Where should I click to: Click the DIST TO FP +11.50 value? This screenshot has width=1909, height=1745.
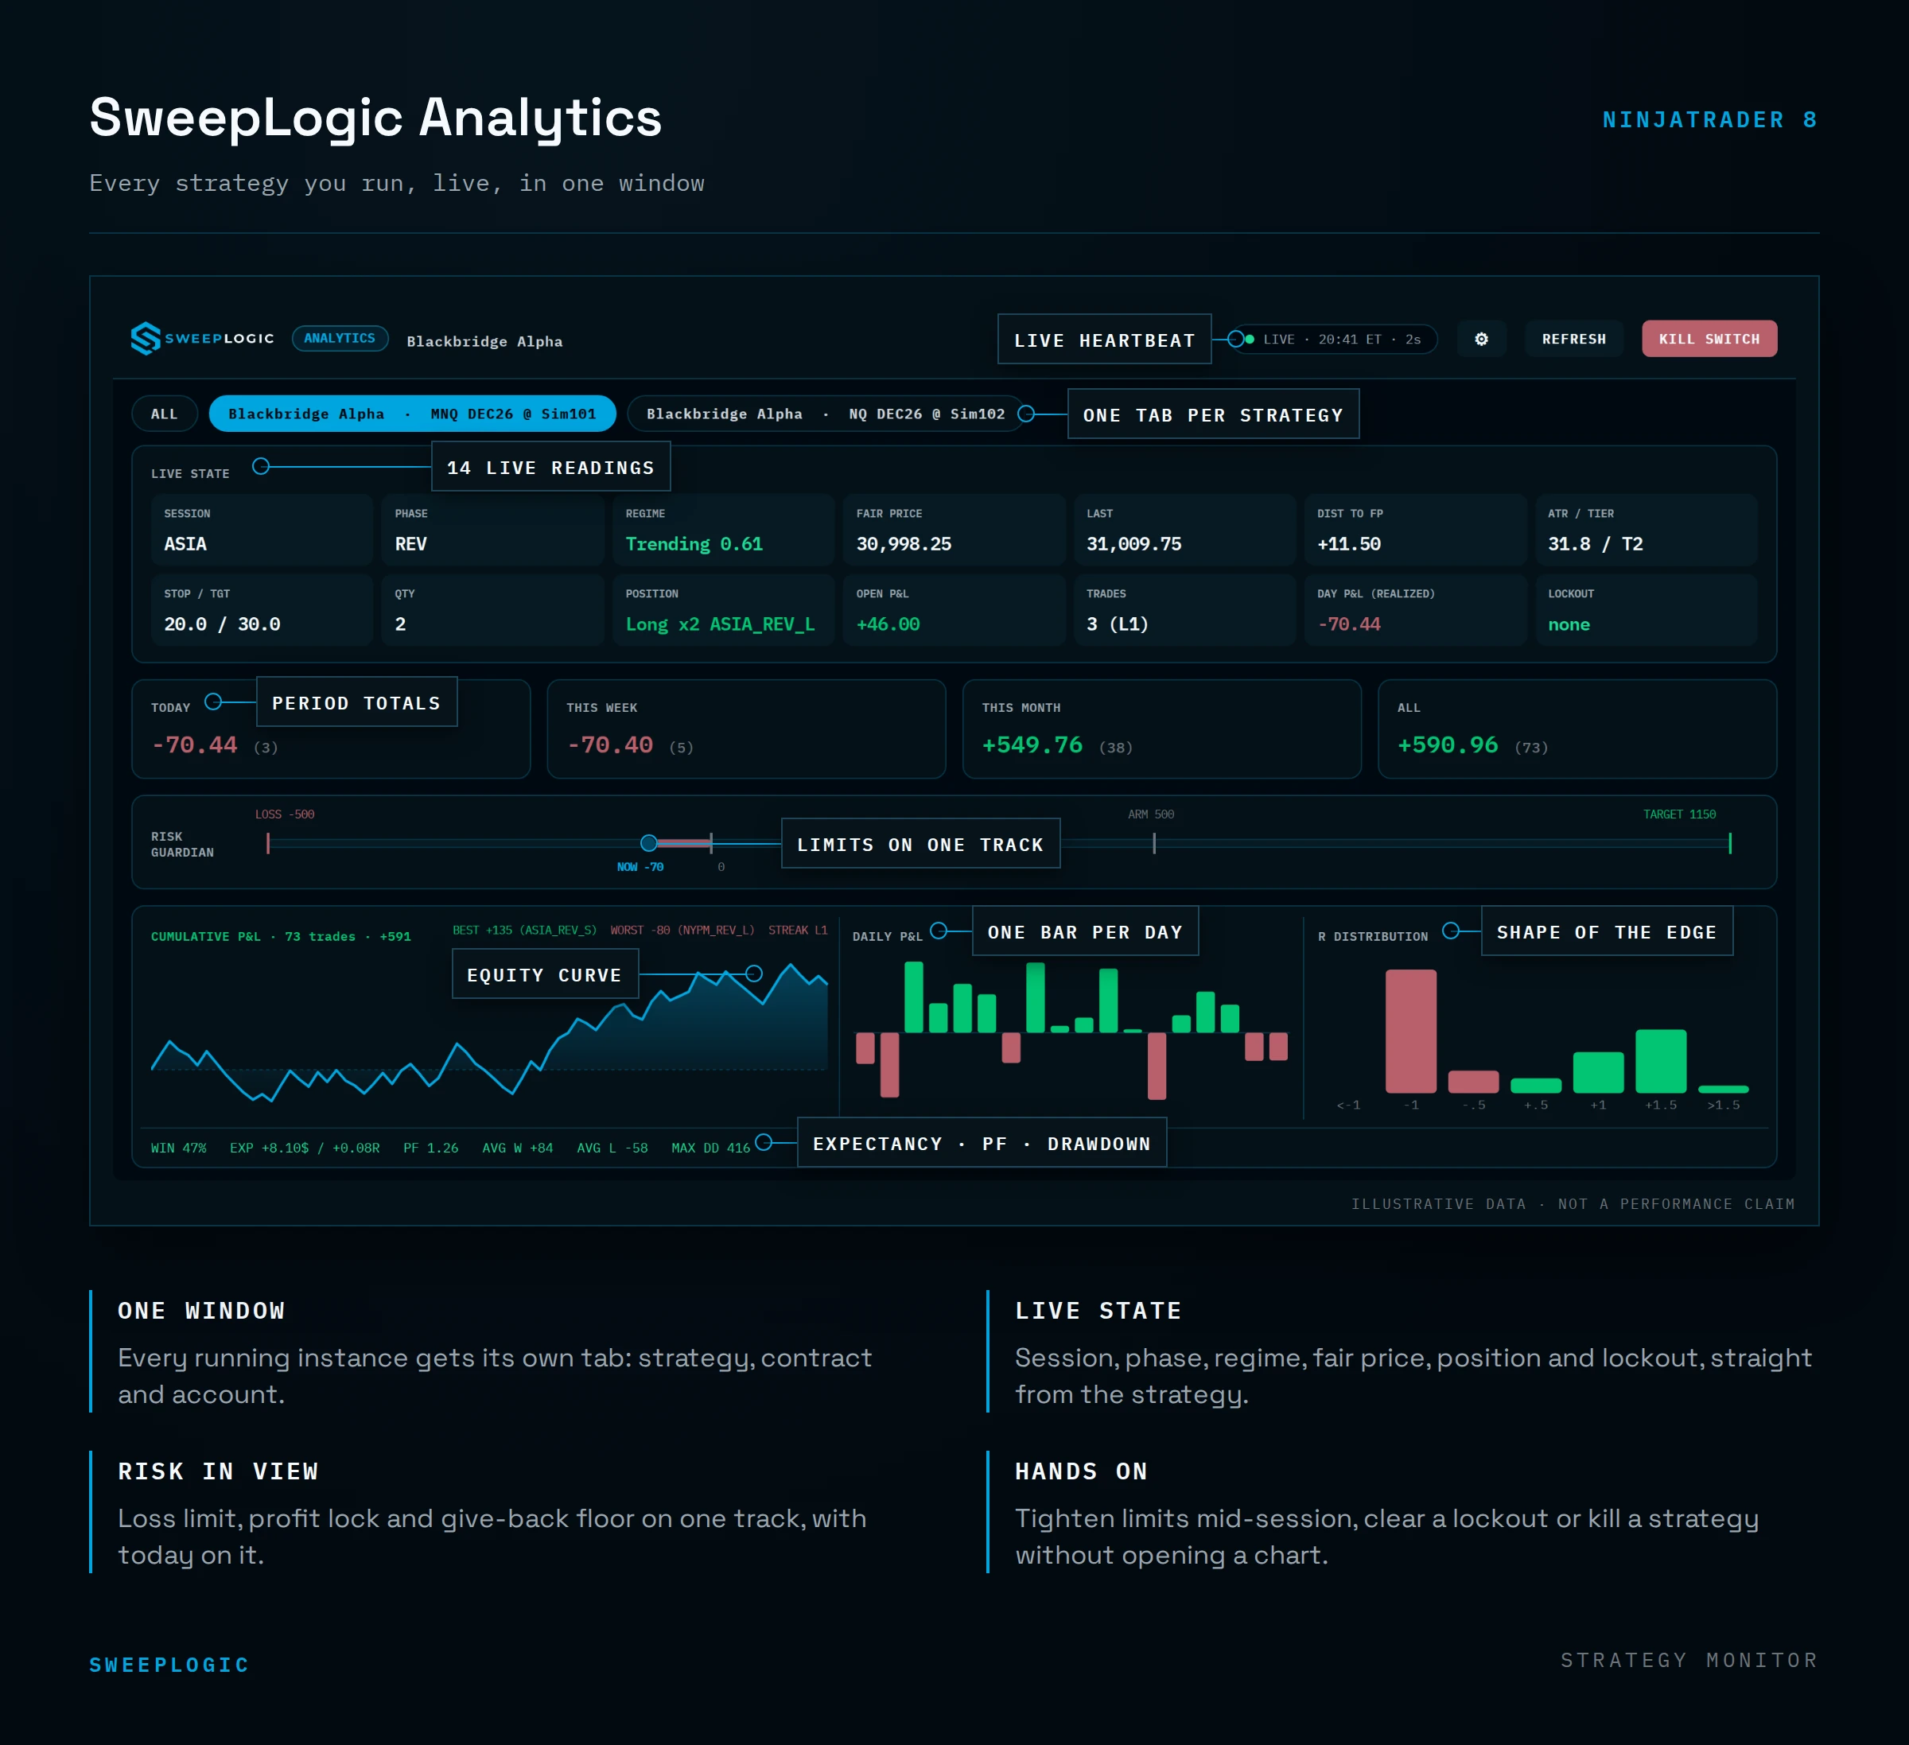point(1348,543)
